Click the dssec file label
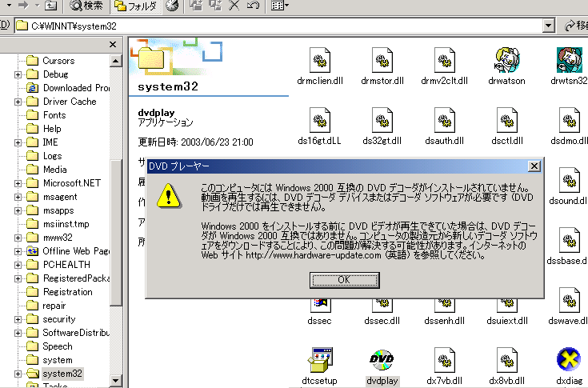 [319, 321]
